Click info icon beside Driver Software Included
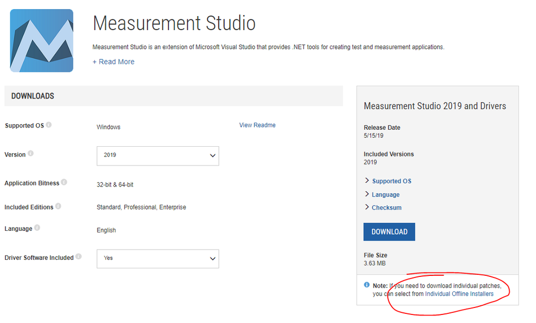The height and width of the screenshot is (323, 536). coord(79,257)
